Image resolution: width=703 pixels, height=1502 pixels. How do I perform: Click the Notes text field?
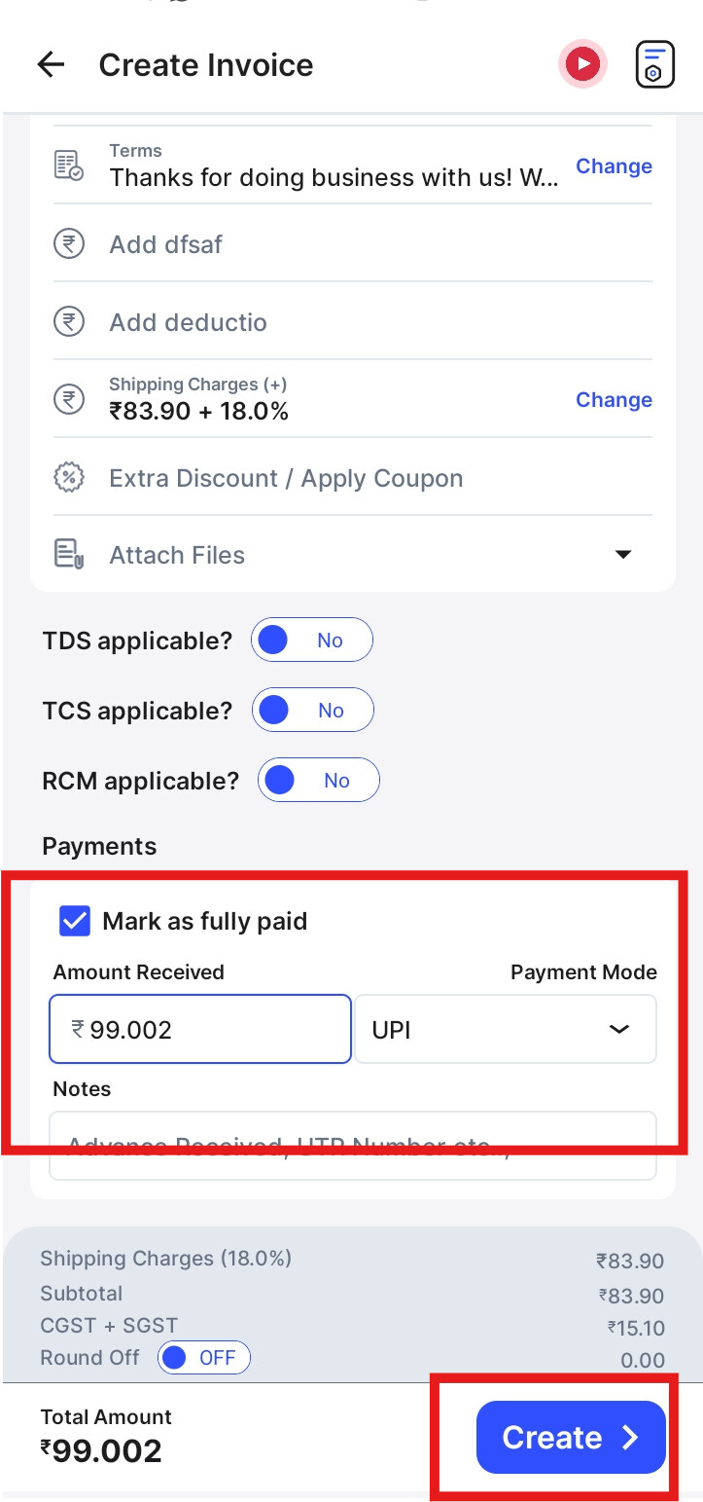353,1146
